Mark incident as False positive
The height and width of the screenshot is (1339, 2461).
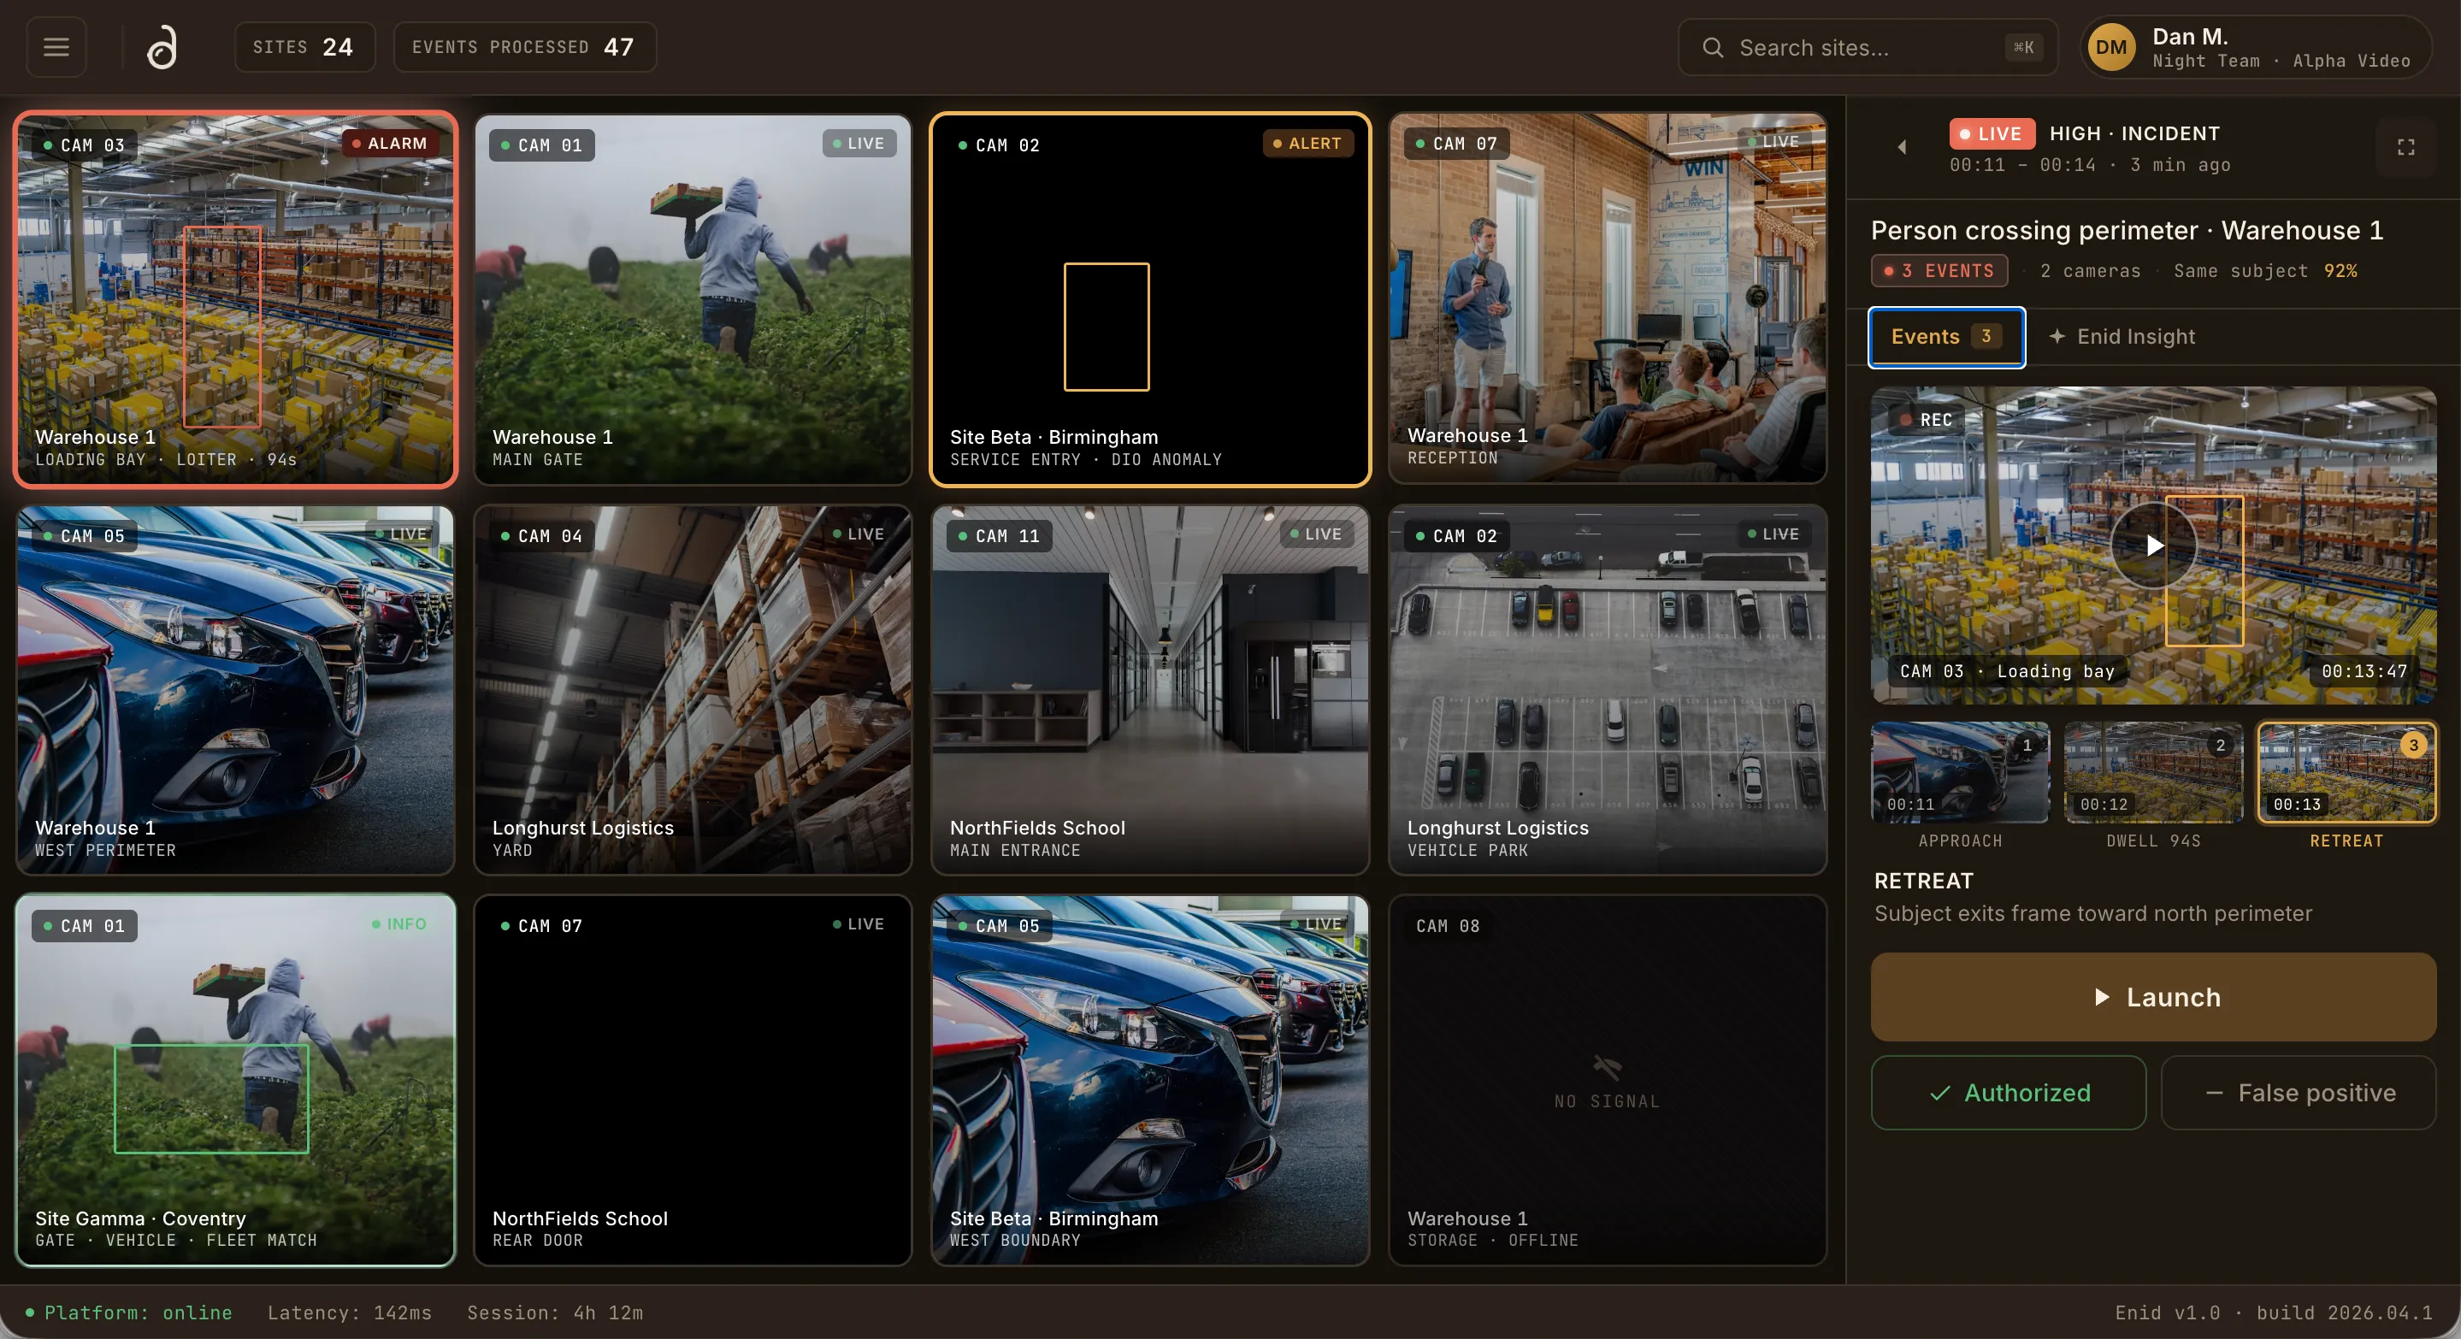(2299, 1093)
